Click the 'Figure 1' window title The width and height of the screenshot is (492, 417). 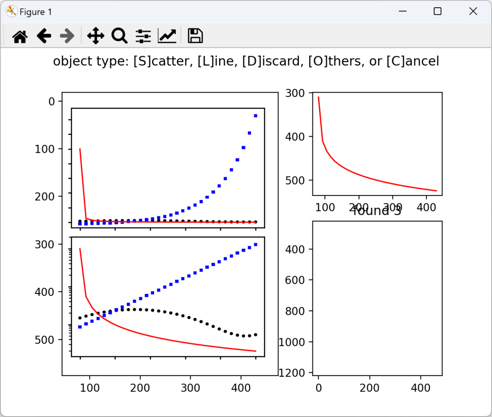[36, 12]
